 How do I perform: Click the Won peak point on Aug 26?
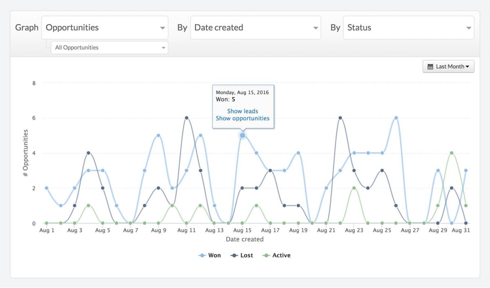[x=396, y=118]
